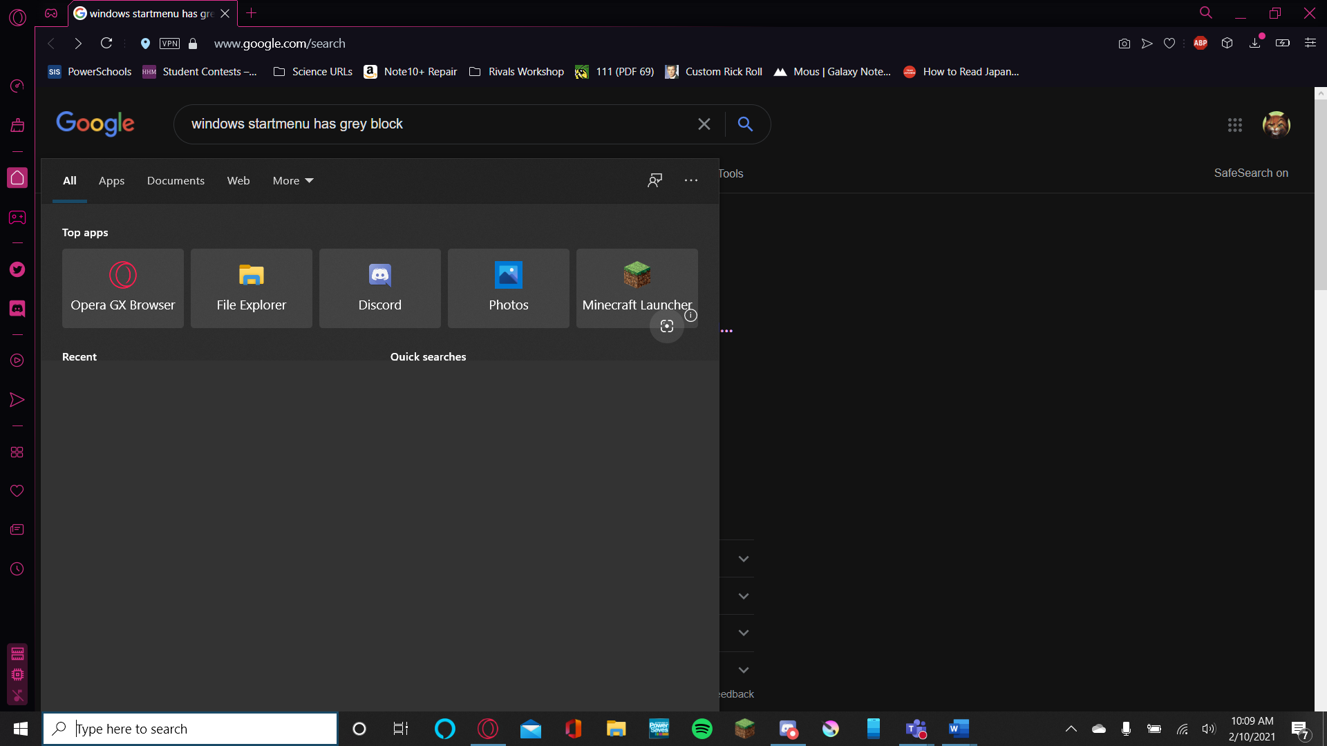Open the Opera menu logo icon
Viewport: 1327px width, 746px height.
tap(17, 17)
